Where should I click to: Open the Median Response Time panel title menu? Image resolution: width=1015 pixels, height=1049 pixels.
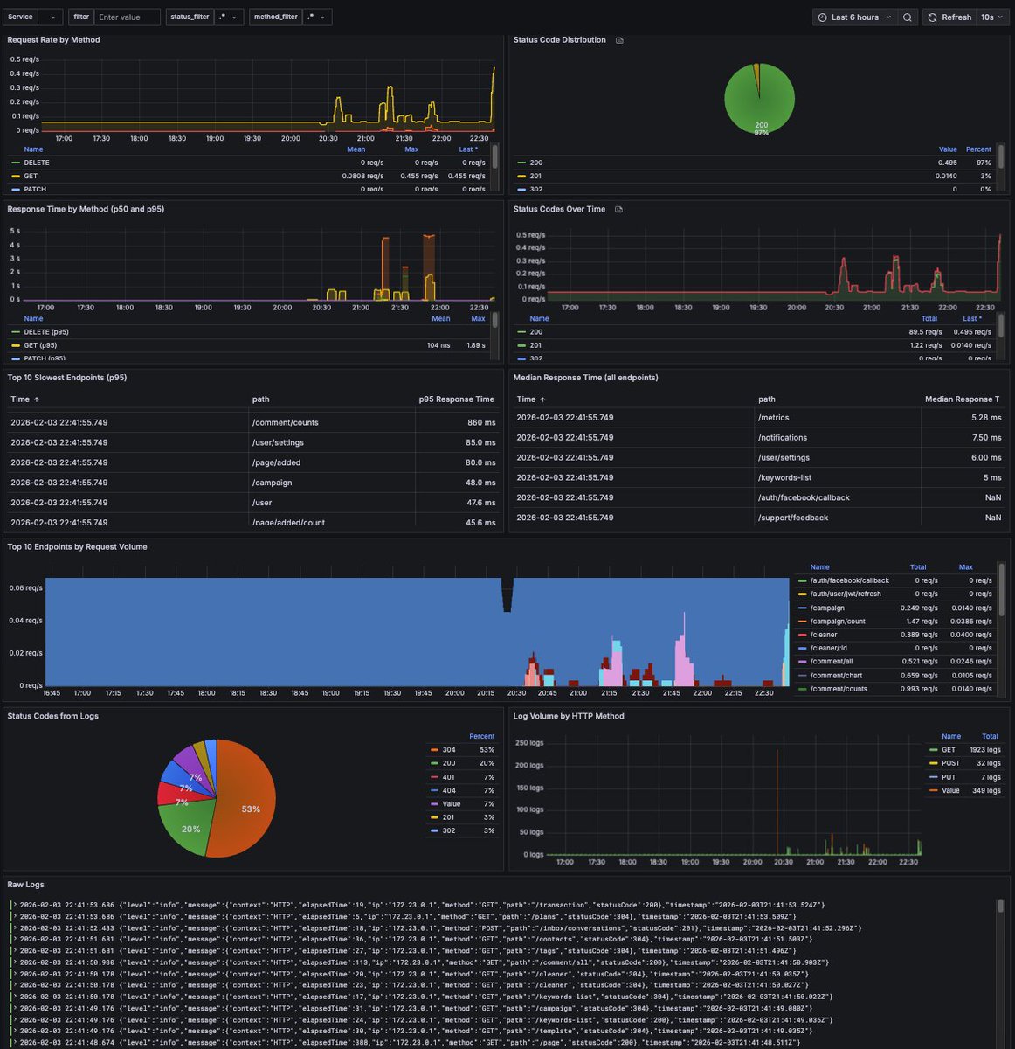coord(586,378)
